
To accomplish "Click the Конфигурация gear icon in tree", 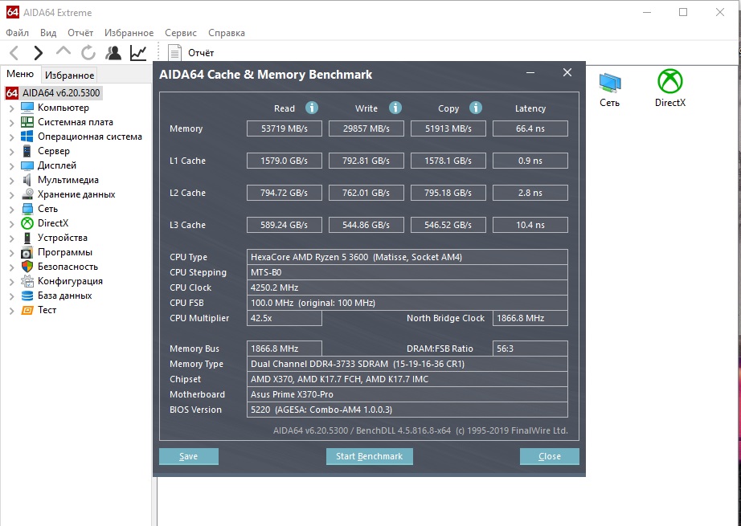I will pos(27,281).
